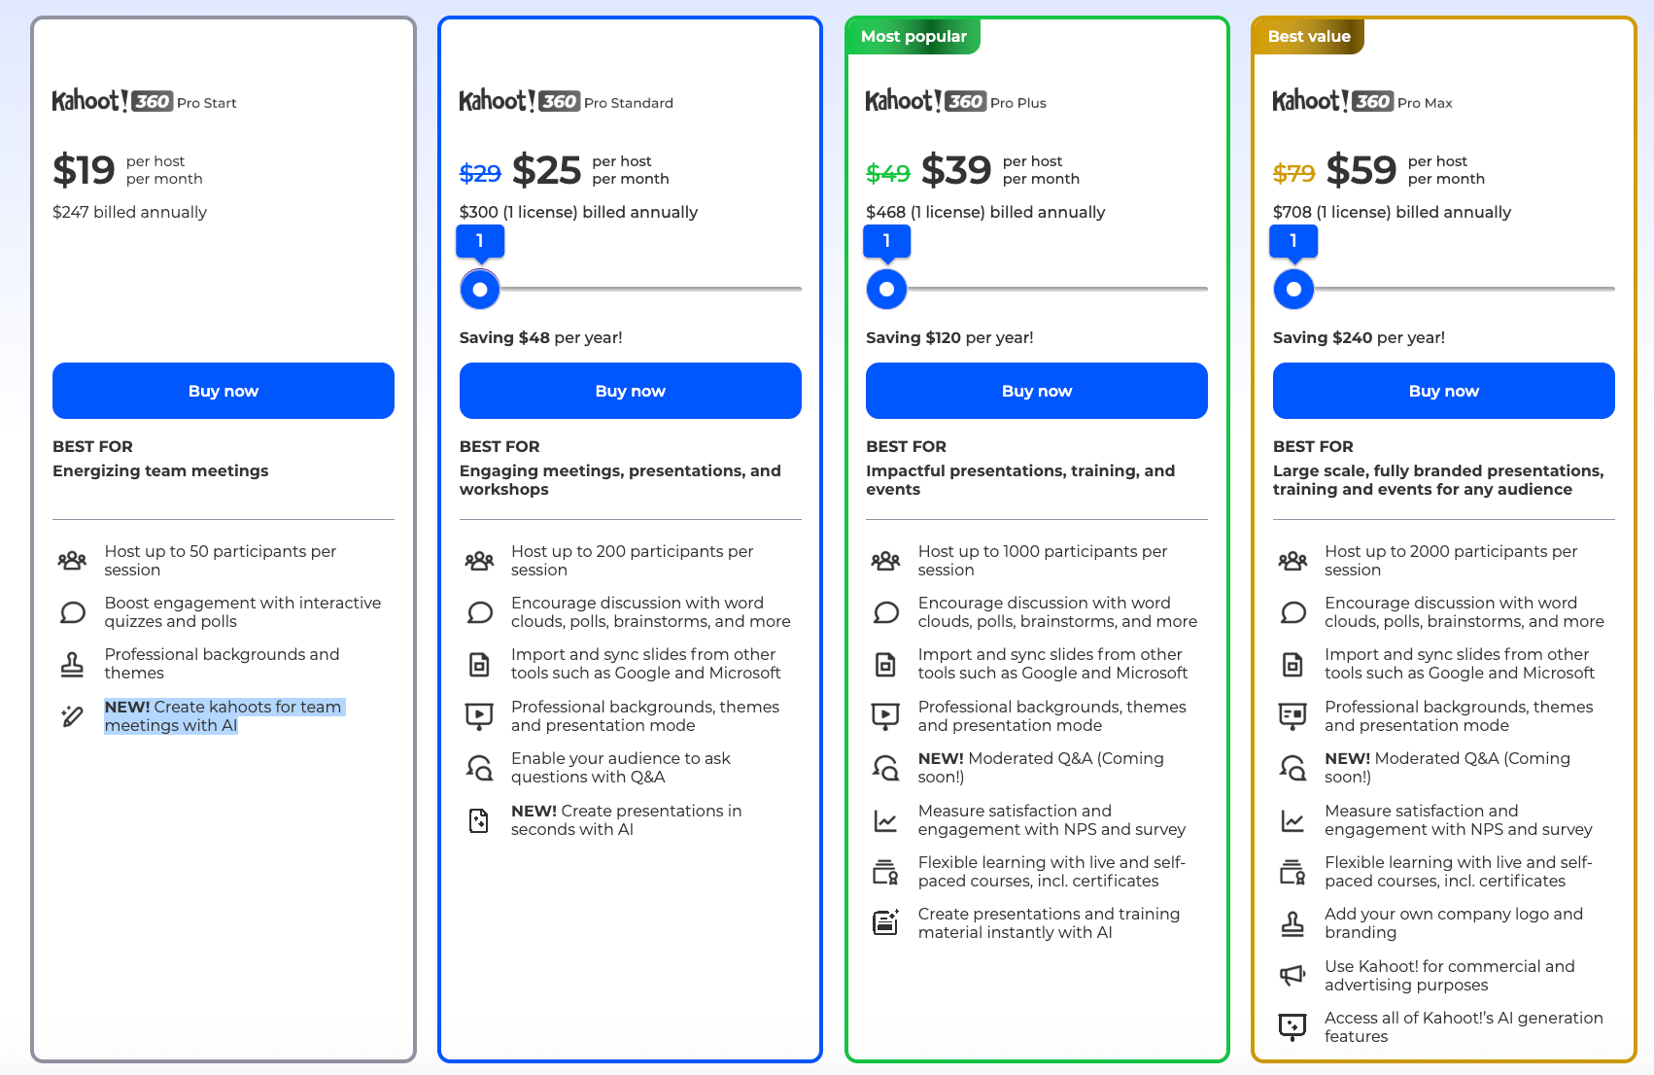
Task: Click the Kahoot 360 Pro Plus logo
Action: point(956,101)
